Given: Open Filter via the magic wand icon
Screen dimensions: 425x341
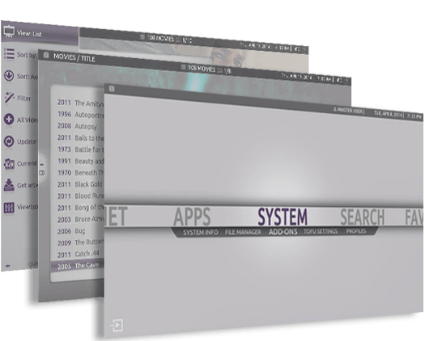Looking at the screenshot, I should [9, 98].
